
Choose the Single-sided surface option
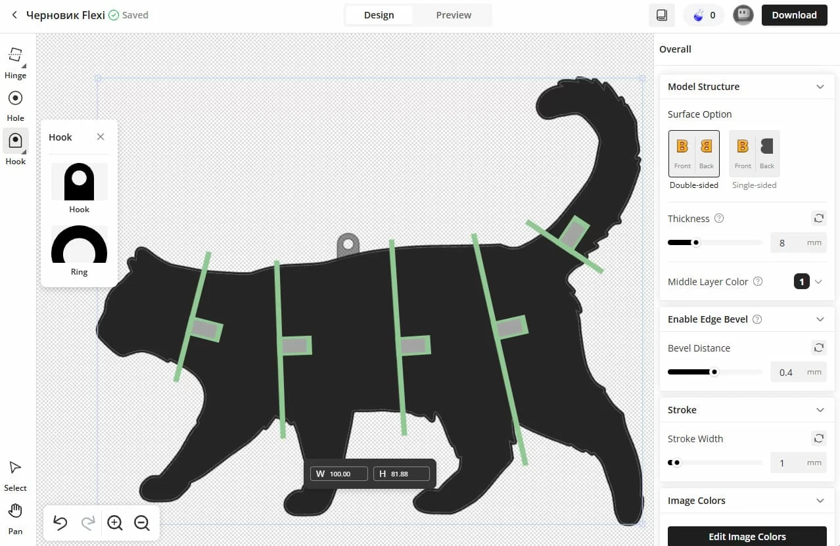pyautogui.click(x=755, y=160)
